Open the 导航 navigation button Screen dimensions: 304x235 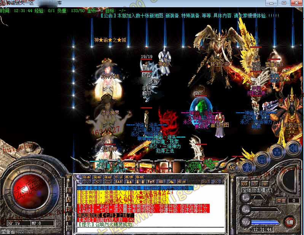pos(139,177)
